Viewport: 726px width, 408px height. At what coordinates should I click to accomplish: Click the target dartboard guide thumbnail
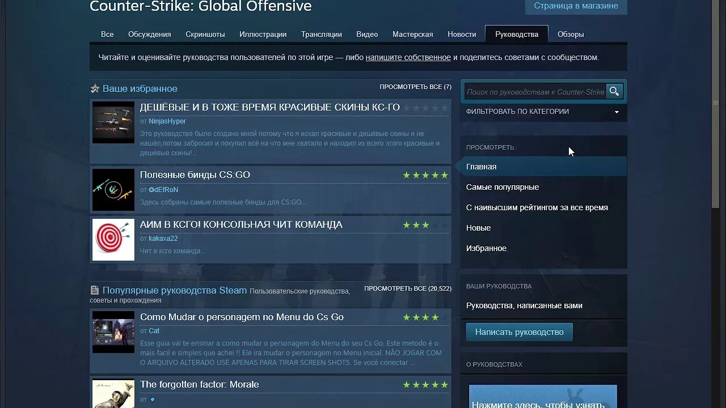(x=113, y=240)
